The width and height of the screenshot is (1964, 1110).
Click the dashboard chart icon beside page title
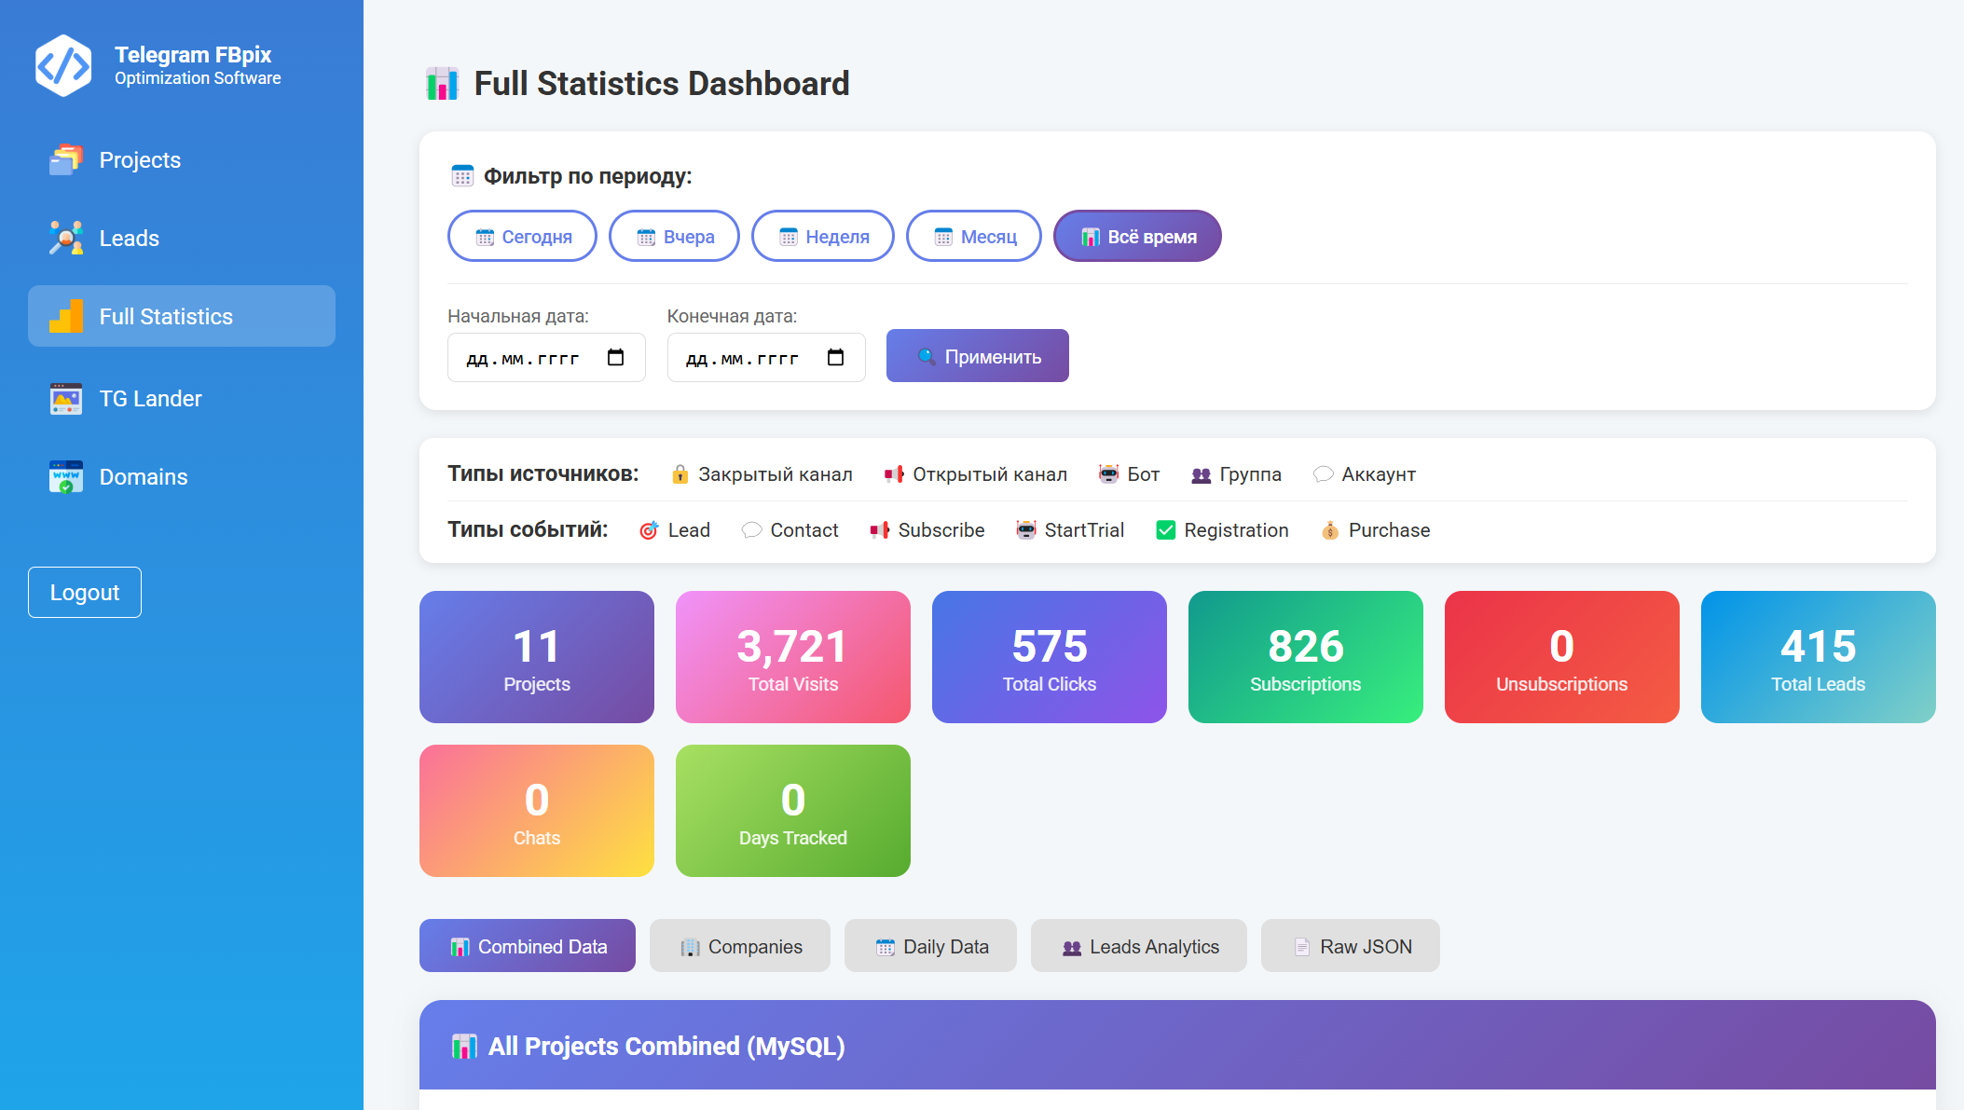coord(443,84)
